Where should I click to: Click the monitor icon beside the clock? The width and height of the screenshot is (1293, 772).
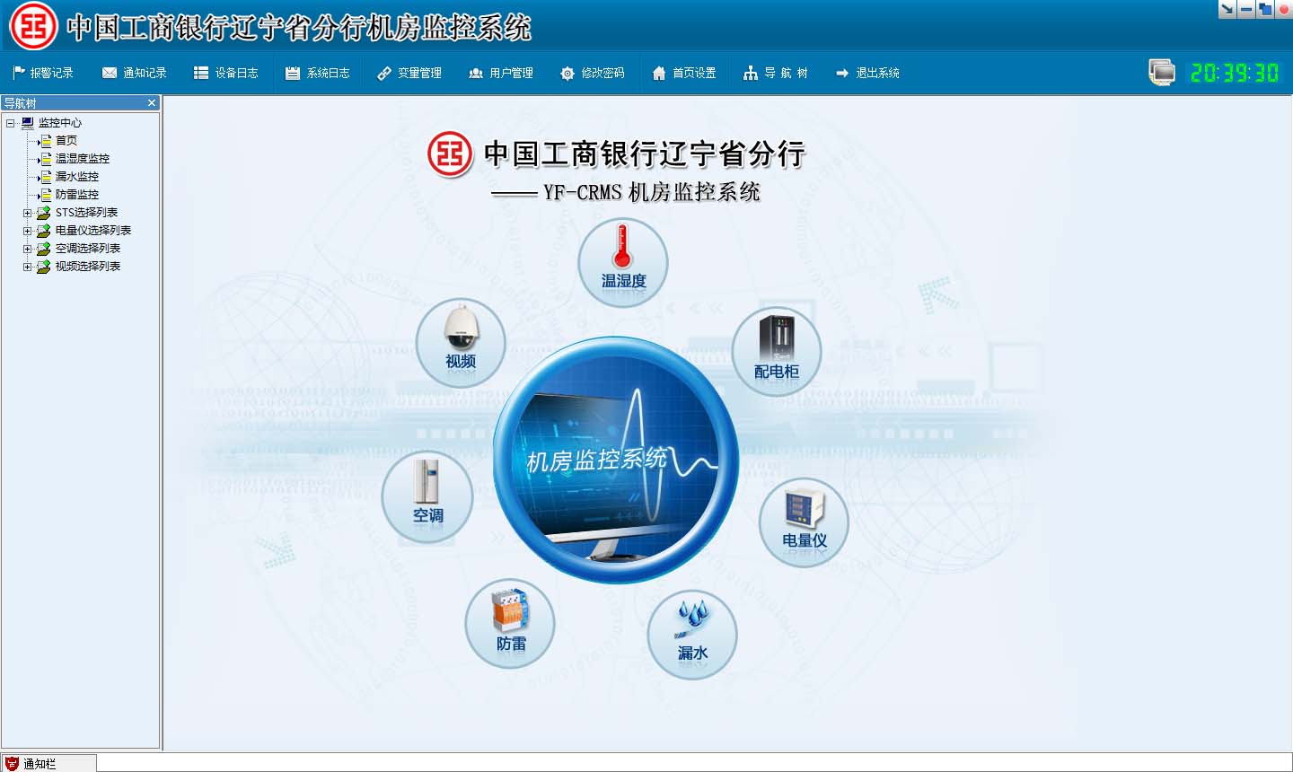point(1162,72)
